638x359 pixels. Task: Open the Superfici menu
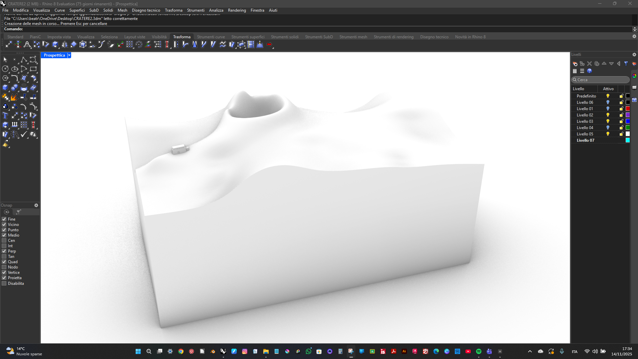(77, 10)
